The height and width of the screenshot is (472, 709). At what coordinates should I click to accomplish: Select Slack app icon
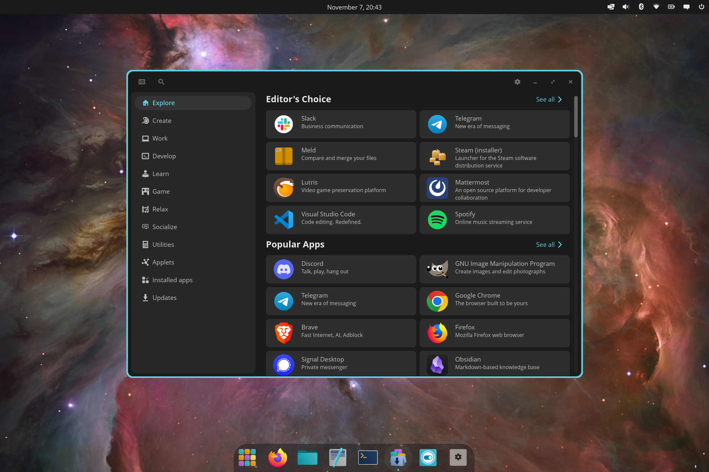[x=284, y=124]
